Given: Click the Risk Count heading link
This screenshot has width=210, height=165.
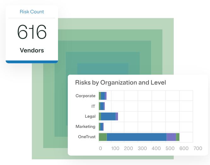Looking at the screenshot, I should 32,12.
